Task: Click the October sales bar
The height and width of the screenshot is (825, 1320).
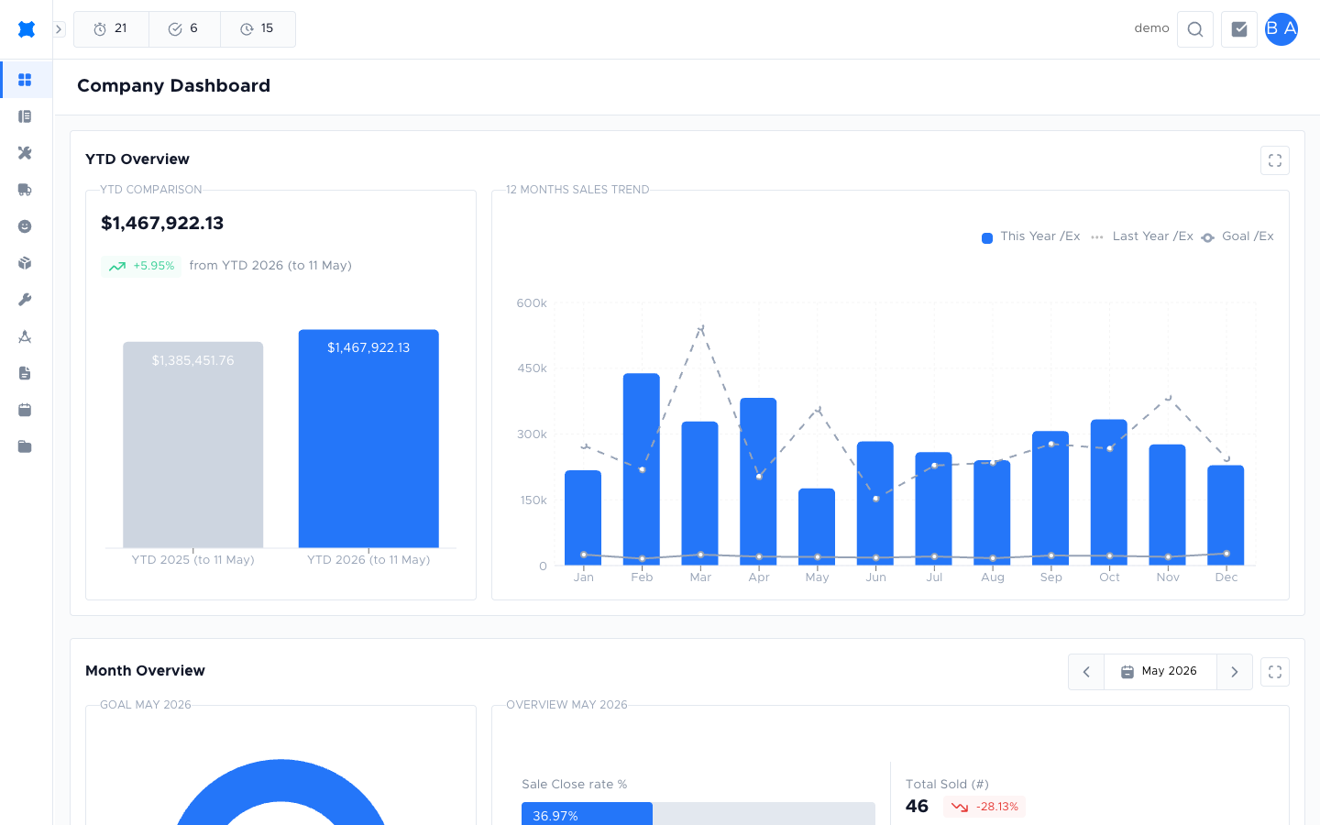Action: click(x=1109, y=492)
